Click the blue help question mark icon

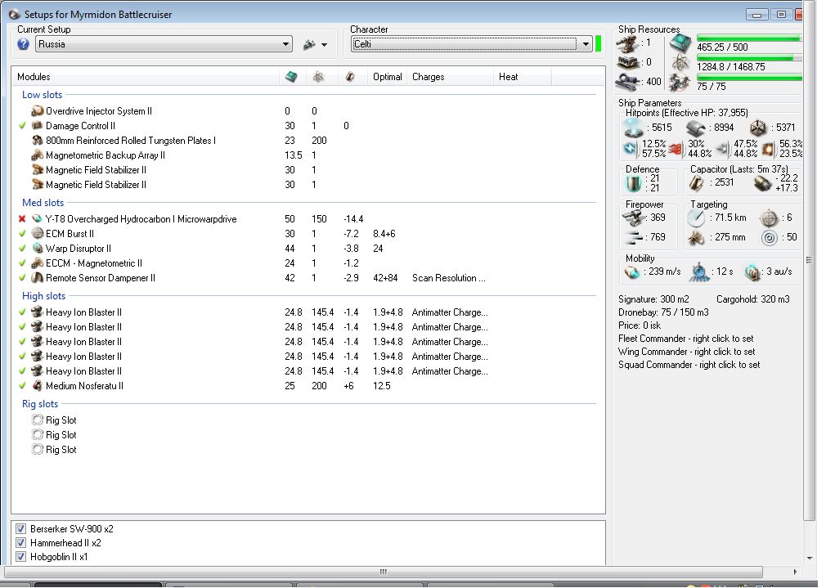[x=23, y=44]
